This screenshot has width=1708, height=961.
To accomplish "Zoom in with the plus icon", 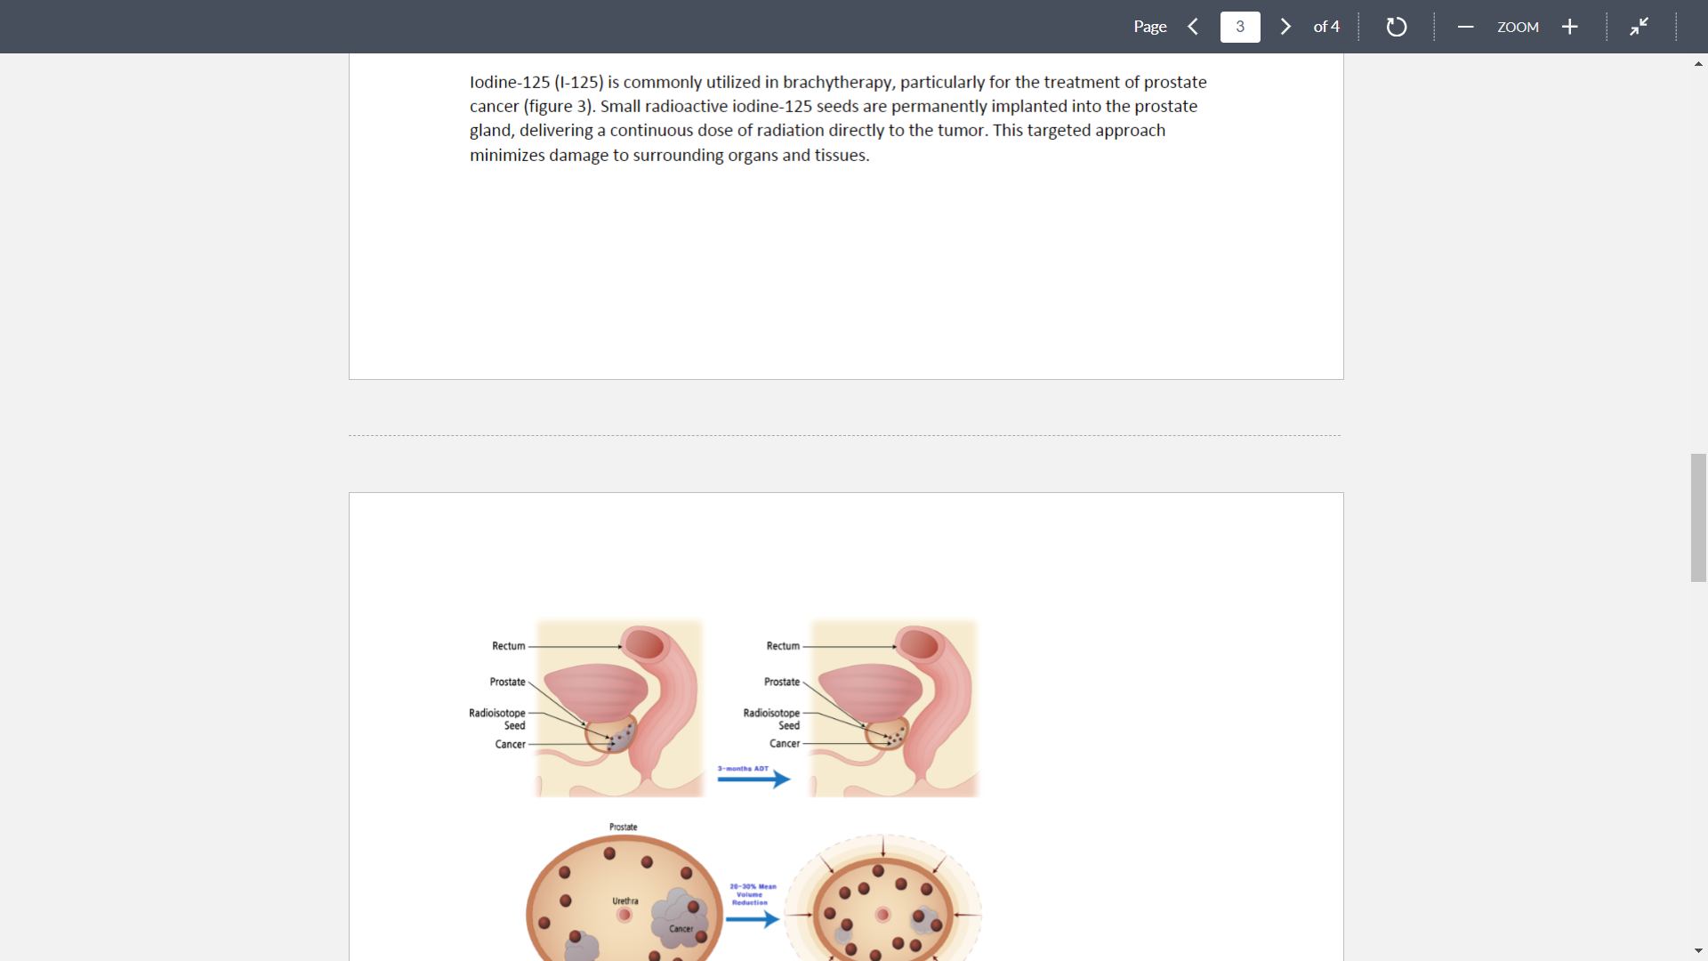I will tap(1569, 27).
